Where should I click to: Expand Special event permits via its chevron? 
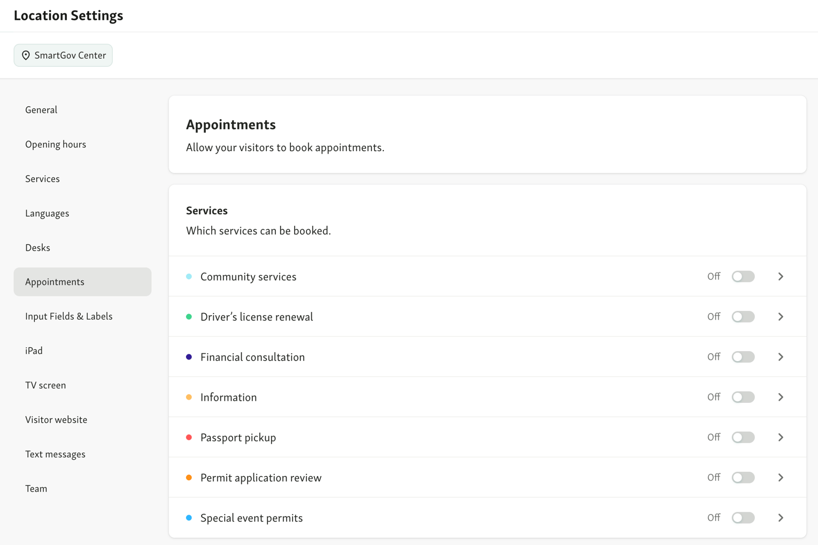(781, 517)
